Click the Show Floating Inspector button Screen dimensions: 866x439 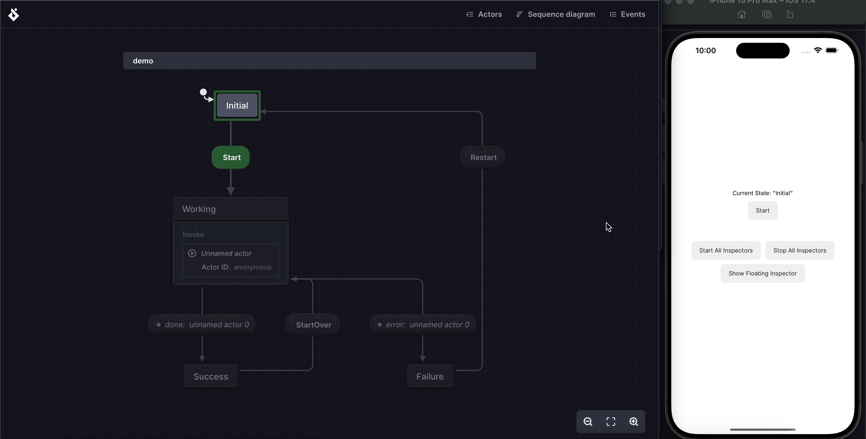coord(763,273)
